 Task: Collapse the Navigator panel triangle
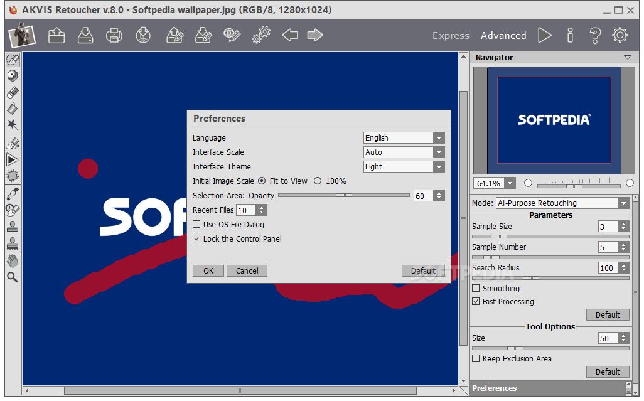tap(628, 58)
